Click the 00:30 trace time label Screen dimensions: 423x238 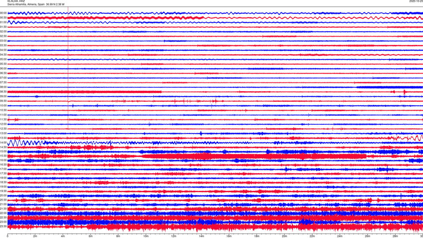click(x=4, y=18)
